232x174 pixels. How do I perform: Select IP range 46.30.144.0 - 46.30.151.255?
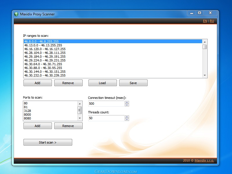tap(113, 72)
